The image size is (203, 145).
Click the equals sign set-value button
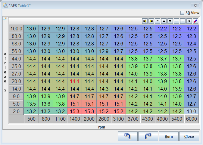pos(158,21)
